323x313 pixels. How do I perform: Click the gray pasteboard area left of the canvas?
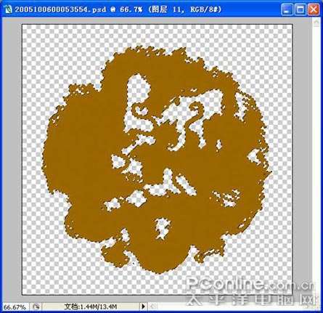(12, 160)
